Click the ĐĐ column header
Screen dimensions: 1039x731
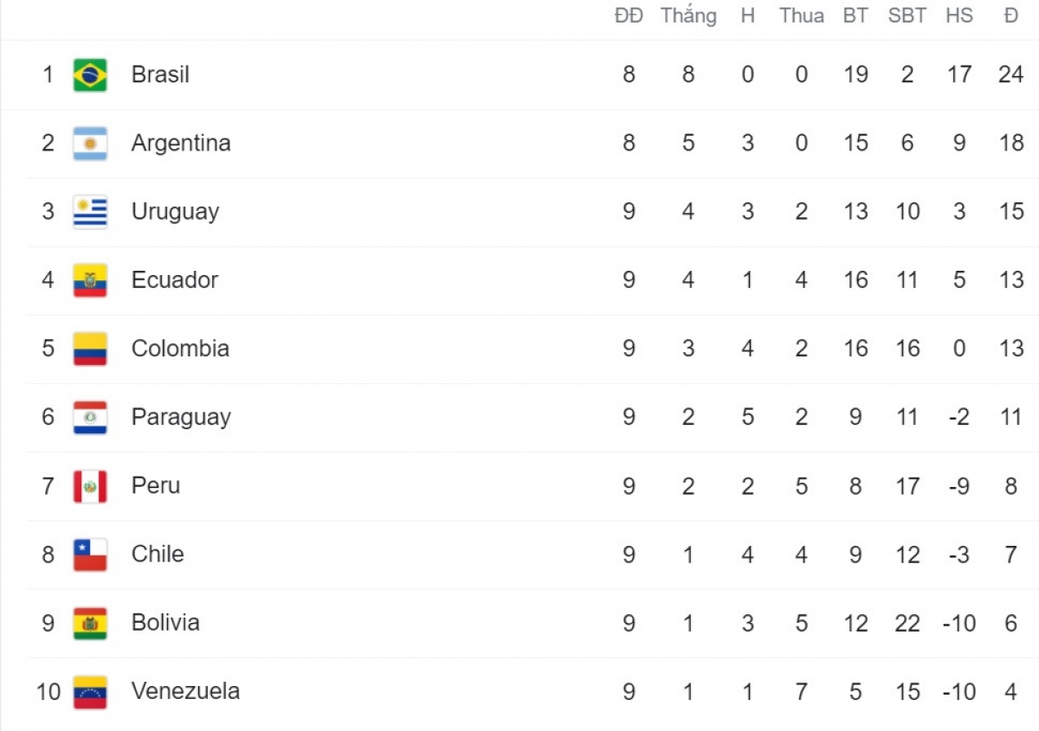pyautogui.click(x=629, y=16)
